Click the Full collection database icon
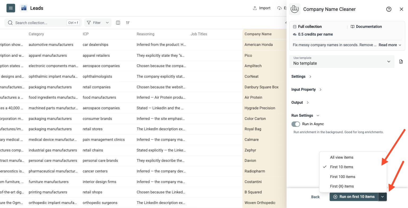Screen dimensions: 408x208 pos(294,27)
